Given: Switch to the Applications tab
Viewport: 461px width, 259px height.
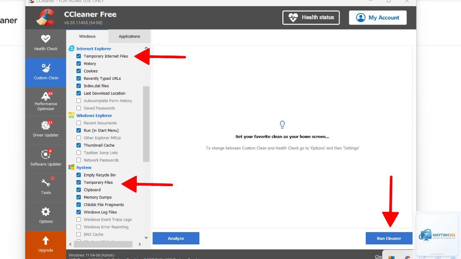Looking at the screenshot, I should [x=129, y=36].
